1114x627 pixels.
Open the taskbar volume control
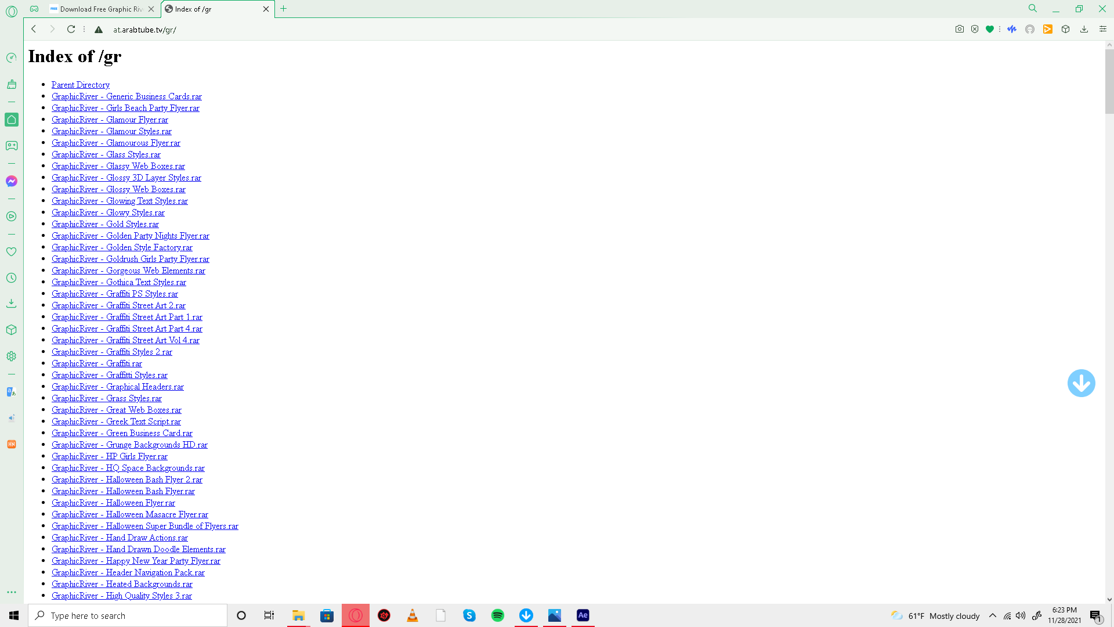[x=1021, y=615]
